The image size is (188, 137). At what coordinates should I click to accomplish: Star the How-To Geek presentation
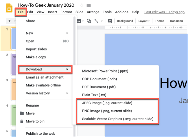82,6
